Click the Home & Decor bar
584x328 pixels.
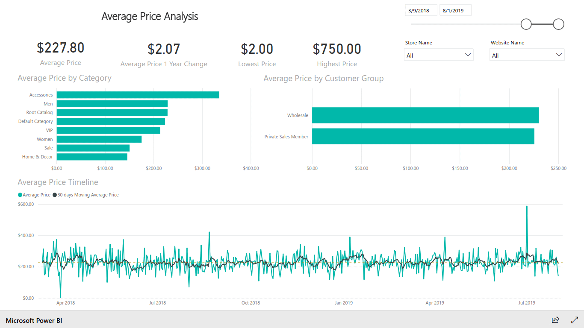[x=92, y=157]
